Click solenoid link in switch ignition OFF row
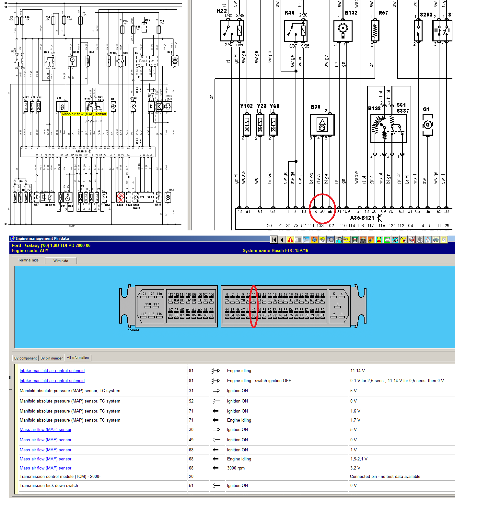Screen dimensions: 477x519 click(52, 381)
